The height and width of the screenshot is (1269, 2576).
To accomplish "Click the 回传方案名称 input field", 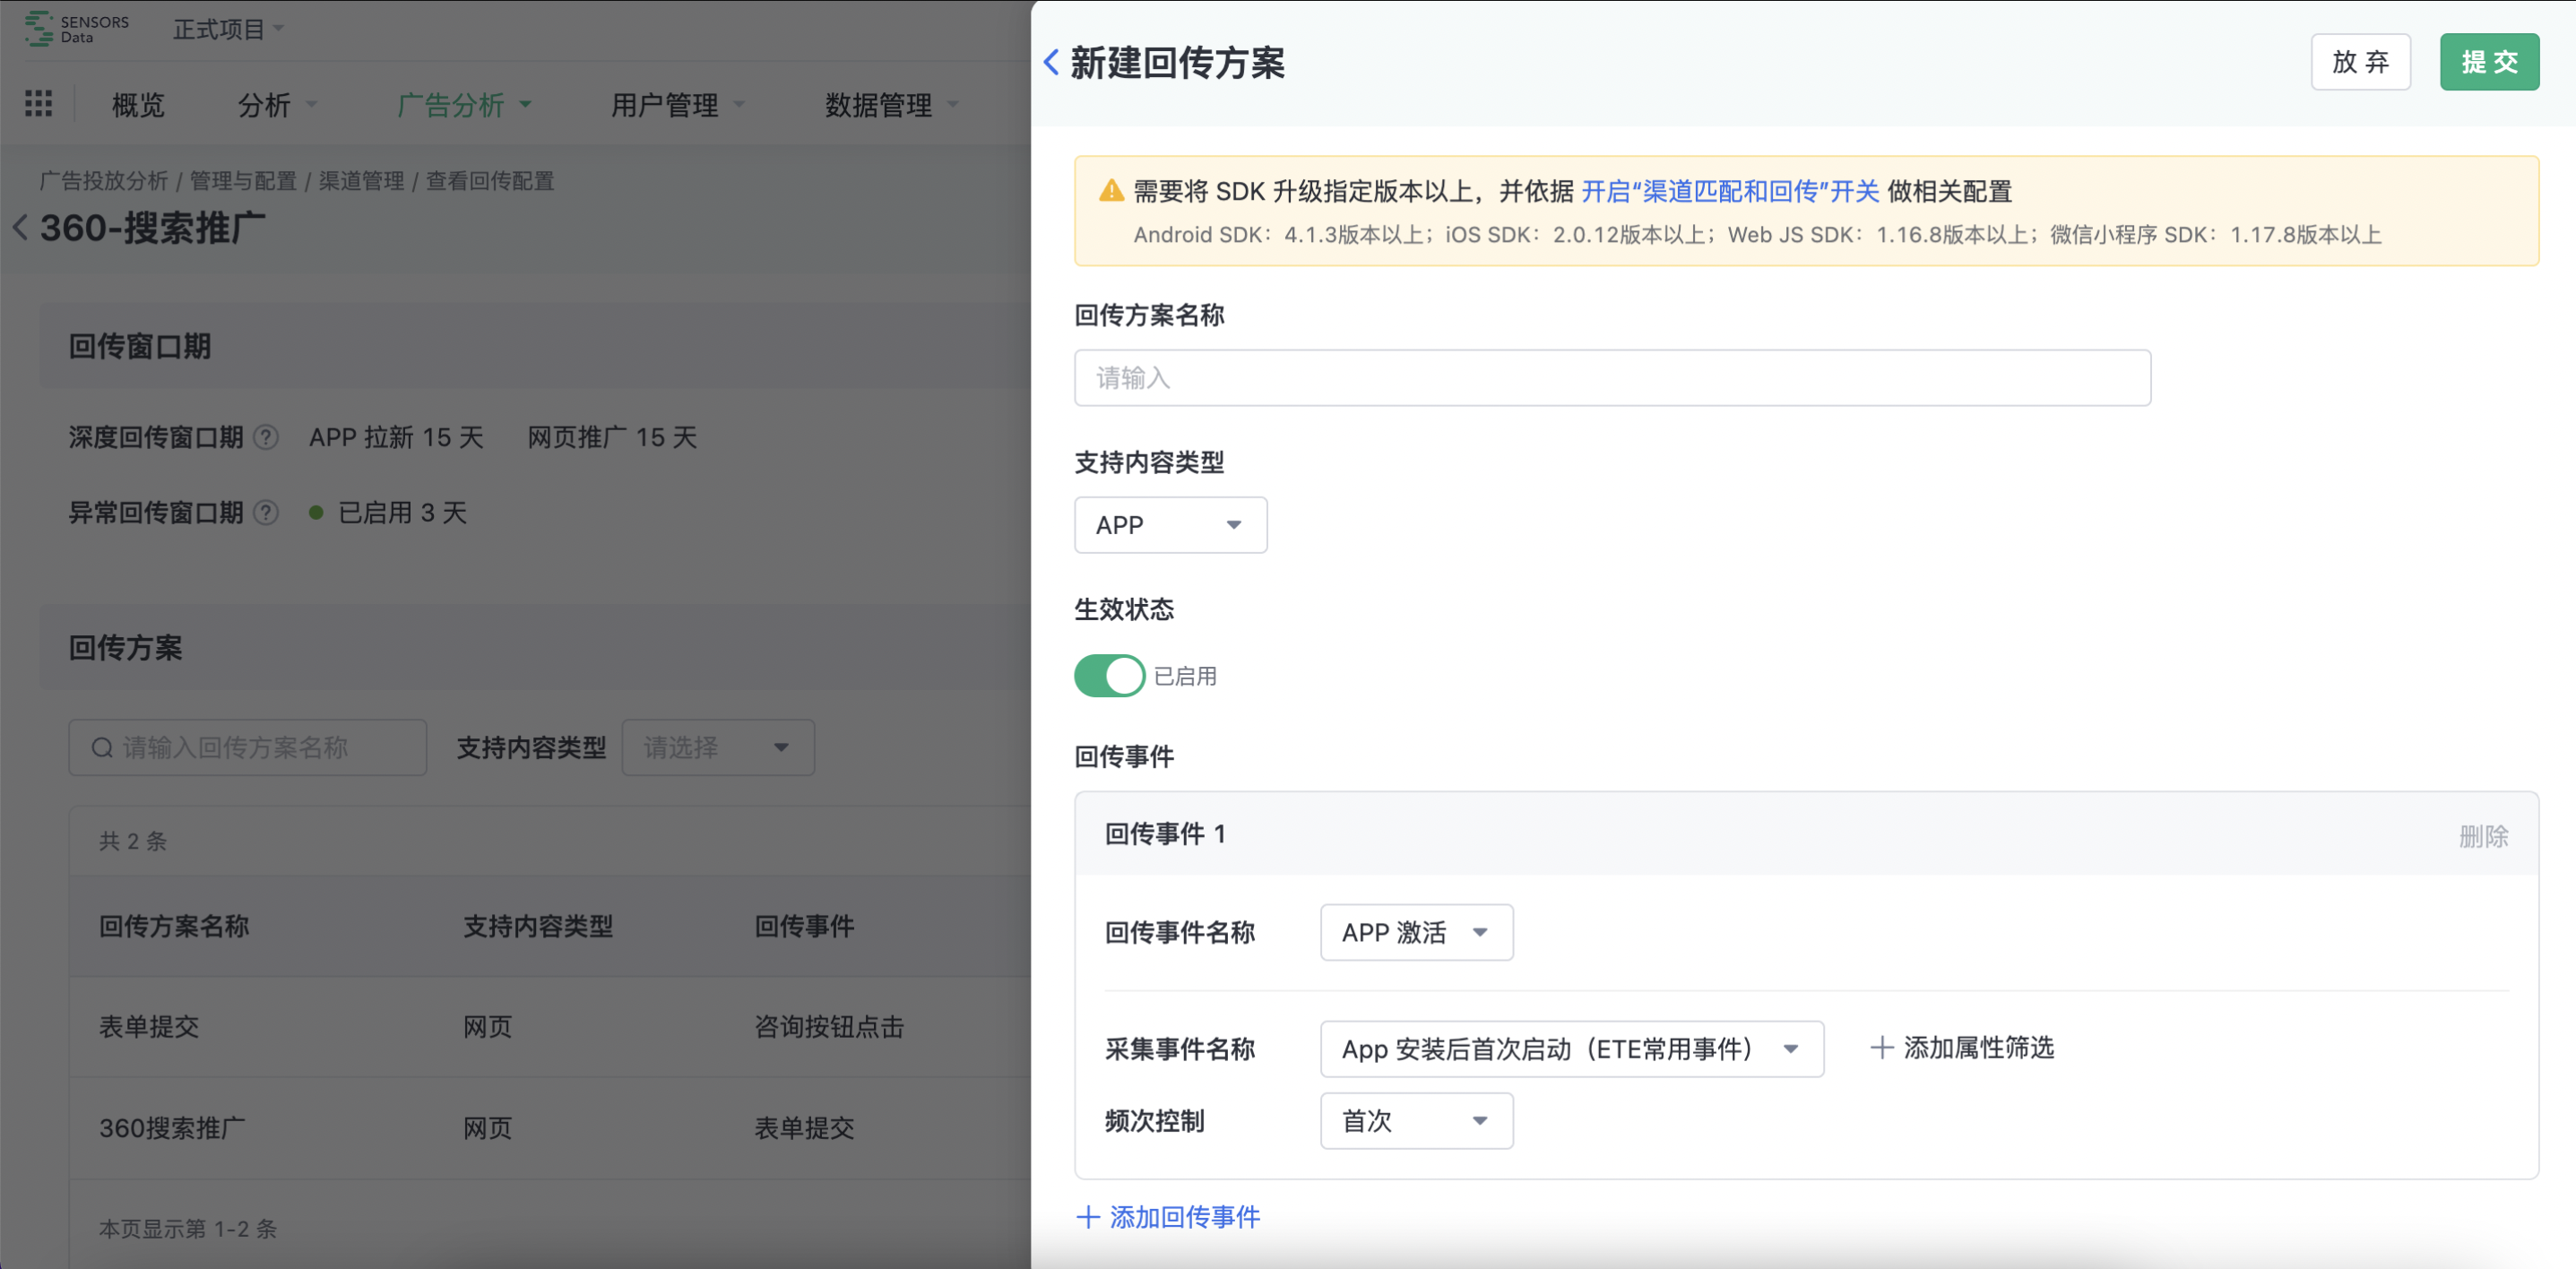I will 1612,378.
